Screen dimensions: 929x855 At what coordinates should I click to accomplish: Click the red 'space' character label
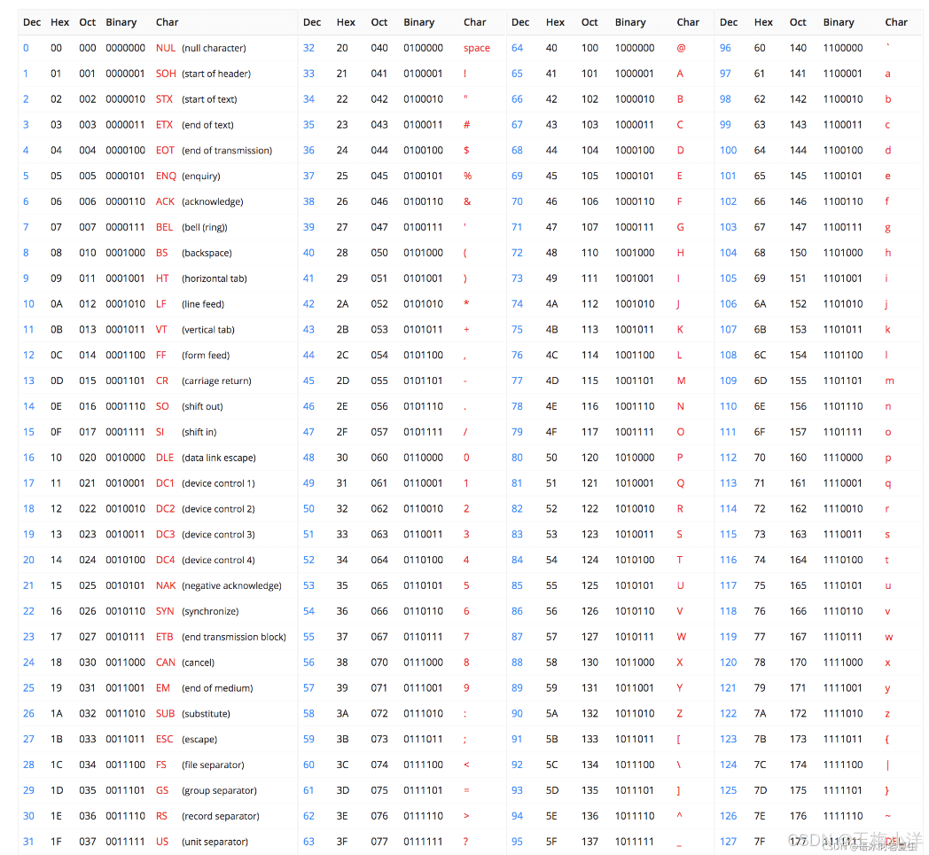click(476, 48)
